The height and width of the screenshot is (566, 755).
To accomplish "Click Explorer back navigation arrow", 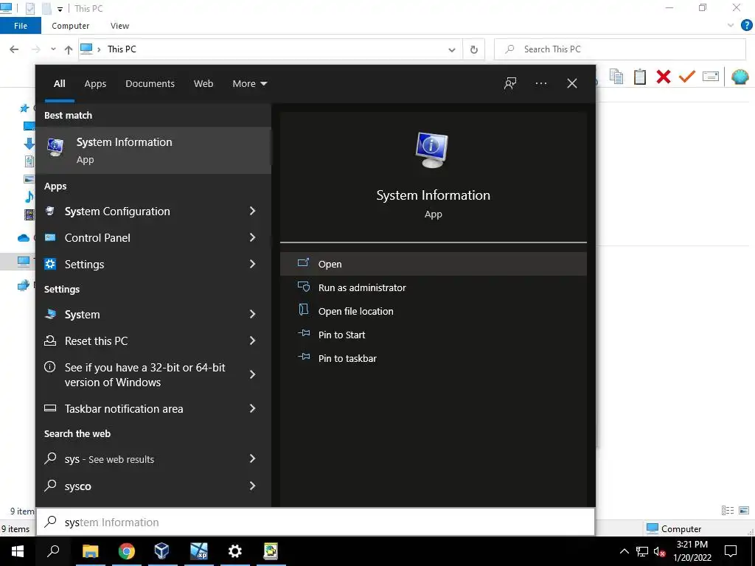I will coord(14,49).
